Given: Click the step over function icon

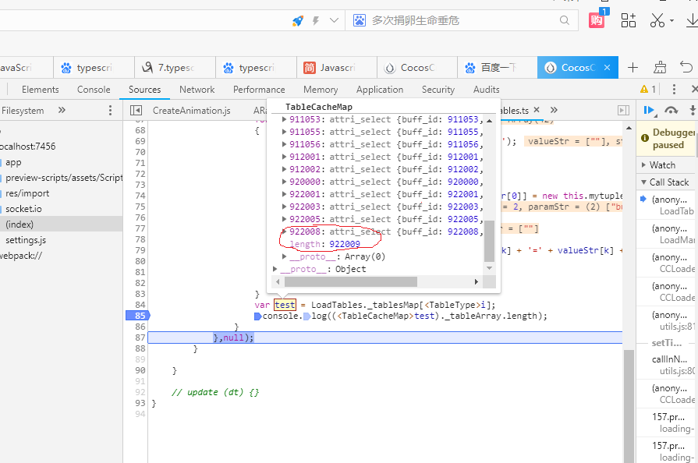Looking at the screenshot, I should tap(671, 111).
